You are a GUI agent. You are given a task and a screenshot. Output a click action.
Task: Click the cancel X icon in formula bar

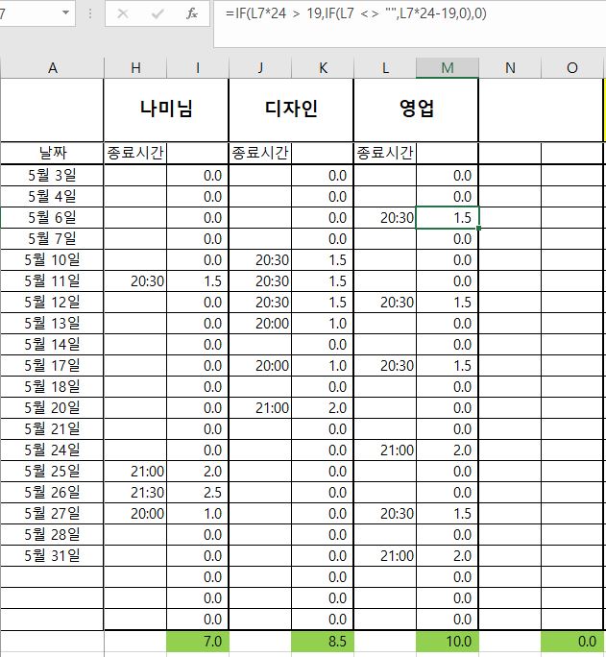tap(123, 13)
